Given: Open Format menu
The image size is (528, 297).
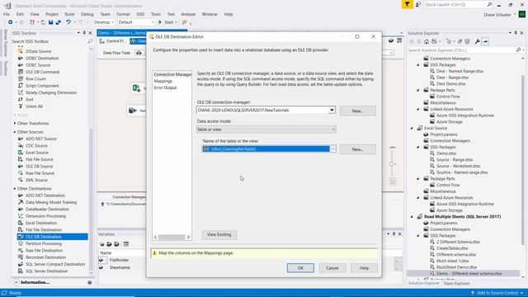Looking at the screenshot, I should pyautogui.click(x=123, y=14).
